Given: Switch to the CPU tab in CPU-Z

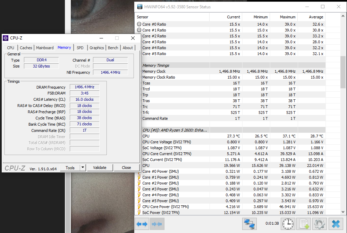Looking at the screenshot, I should tap(10, 48).
